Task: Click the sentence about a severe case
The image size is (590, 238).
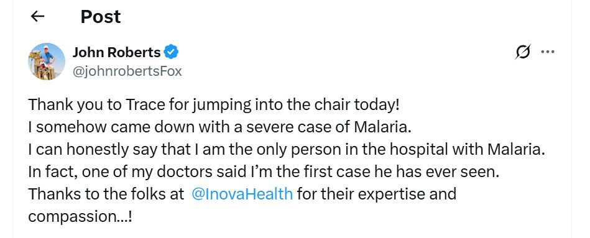Action: point(219,127)
